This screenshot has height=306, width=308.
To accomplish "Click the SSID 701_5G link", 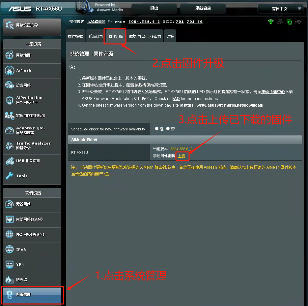I will [x=195, y=22].
